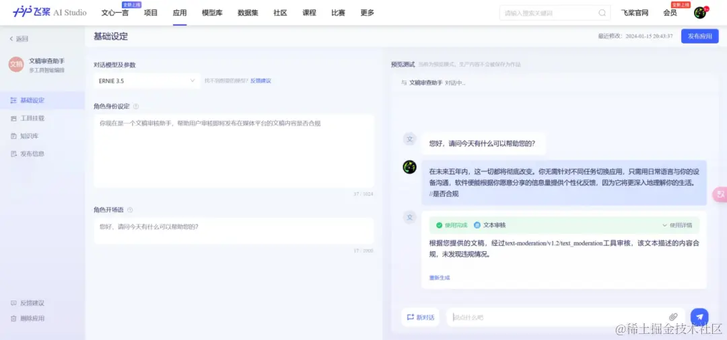Click 会员 in the top bar
727x340 pixels.
coord(670,13)
